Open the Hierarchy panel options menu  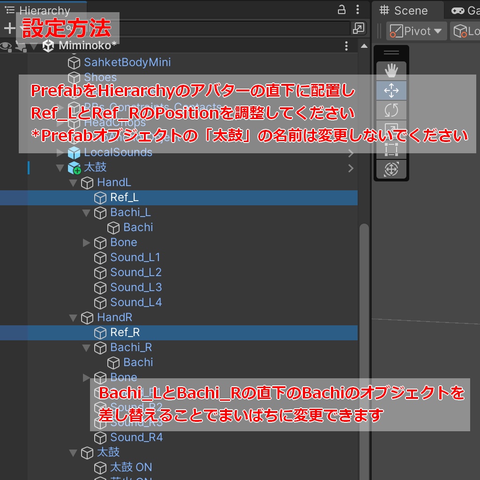(x=358, y=10)
